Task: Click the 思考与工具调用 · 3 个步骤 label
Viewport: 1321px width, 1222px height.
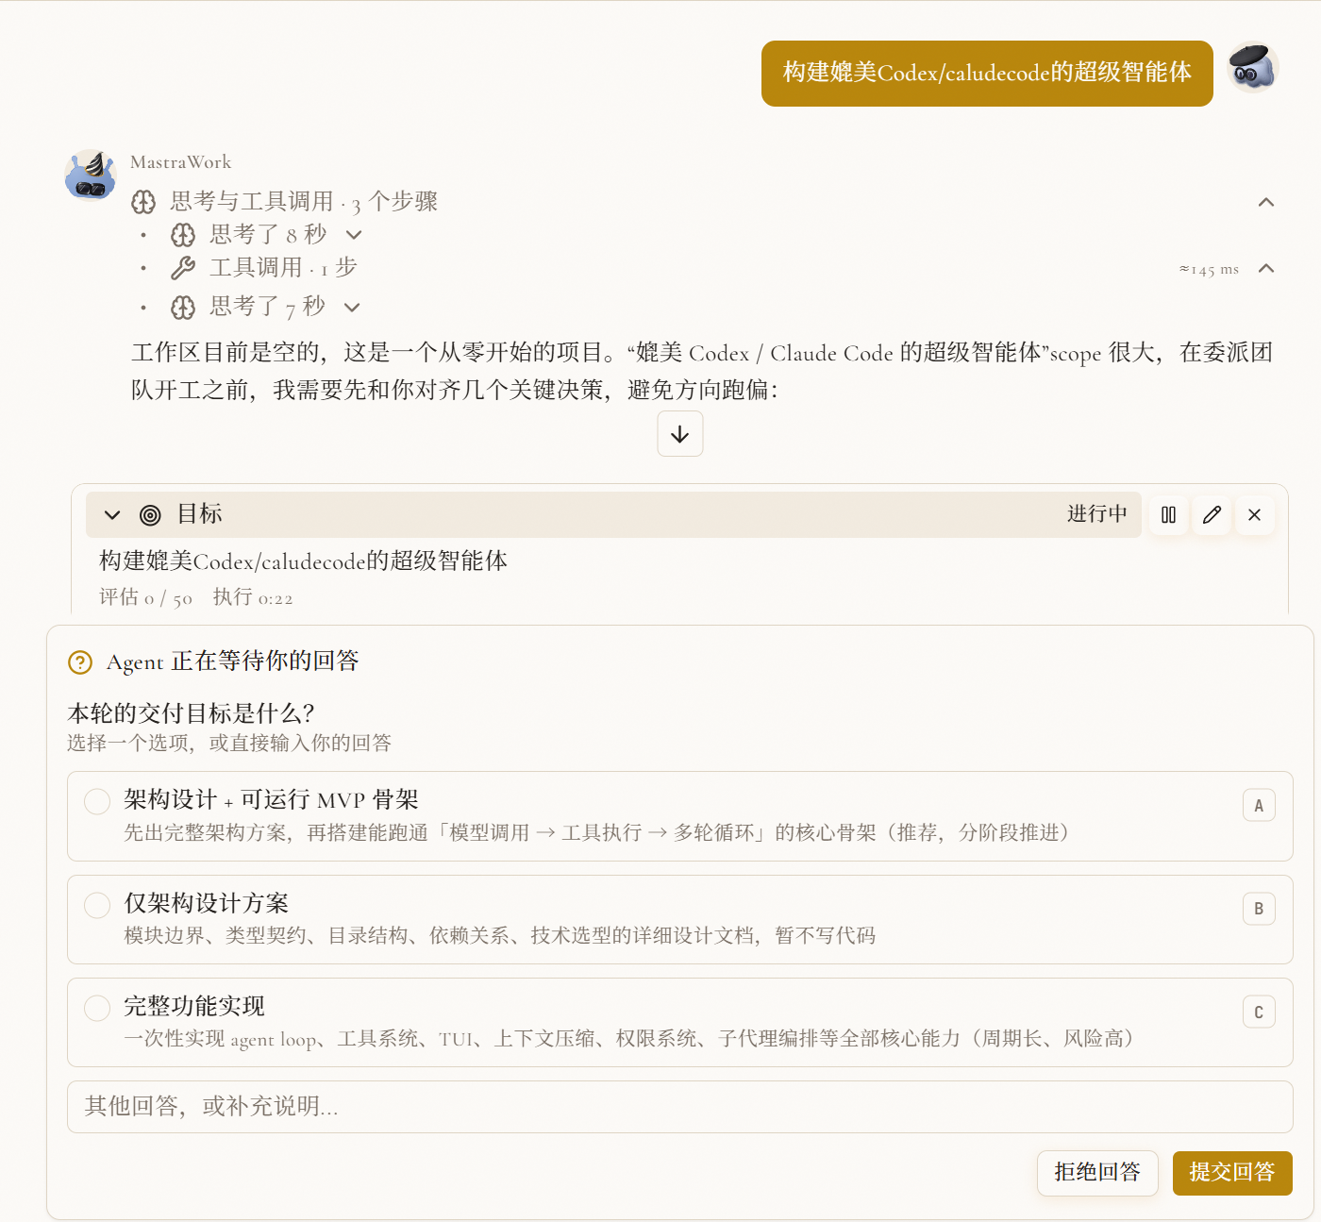Action: [304, 202]
